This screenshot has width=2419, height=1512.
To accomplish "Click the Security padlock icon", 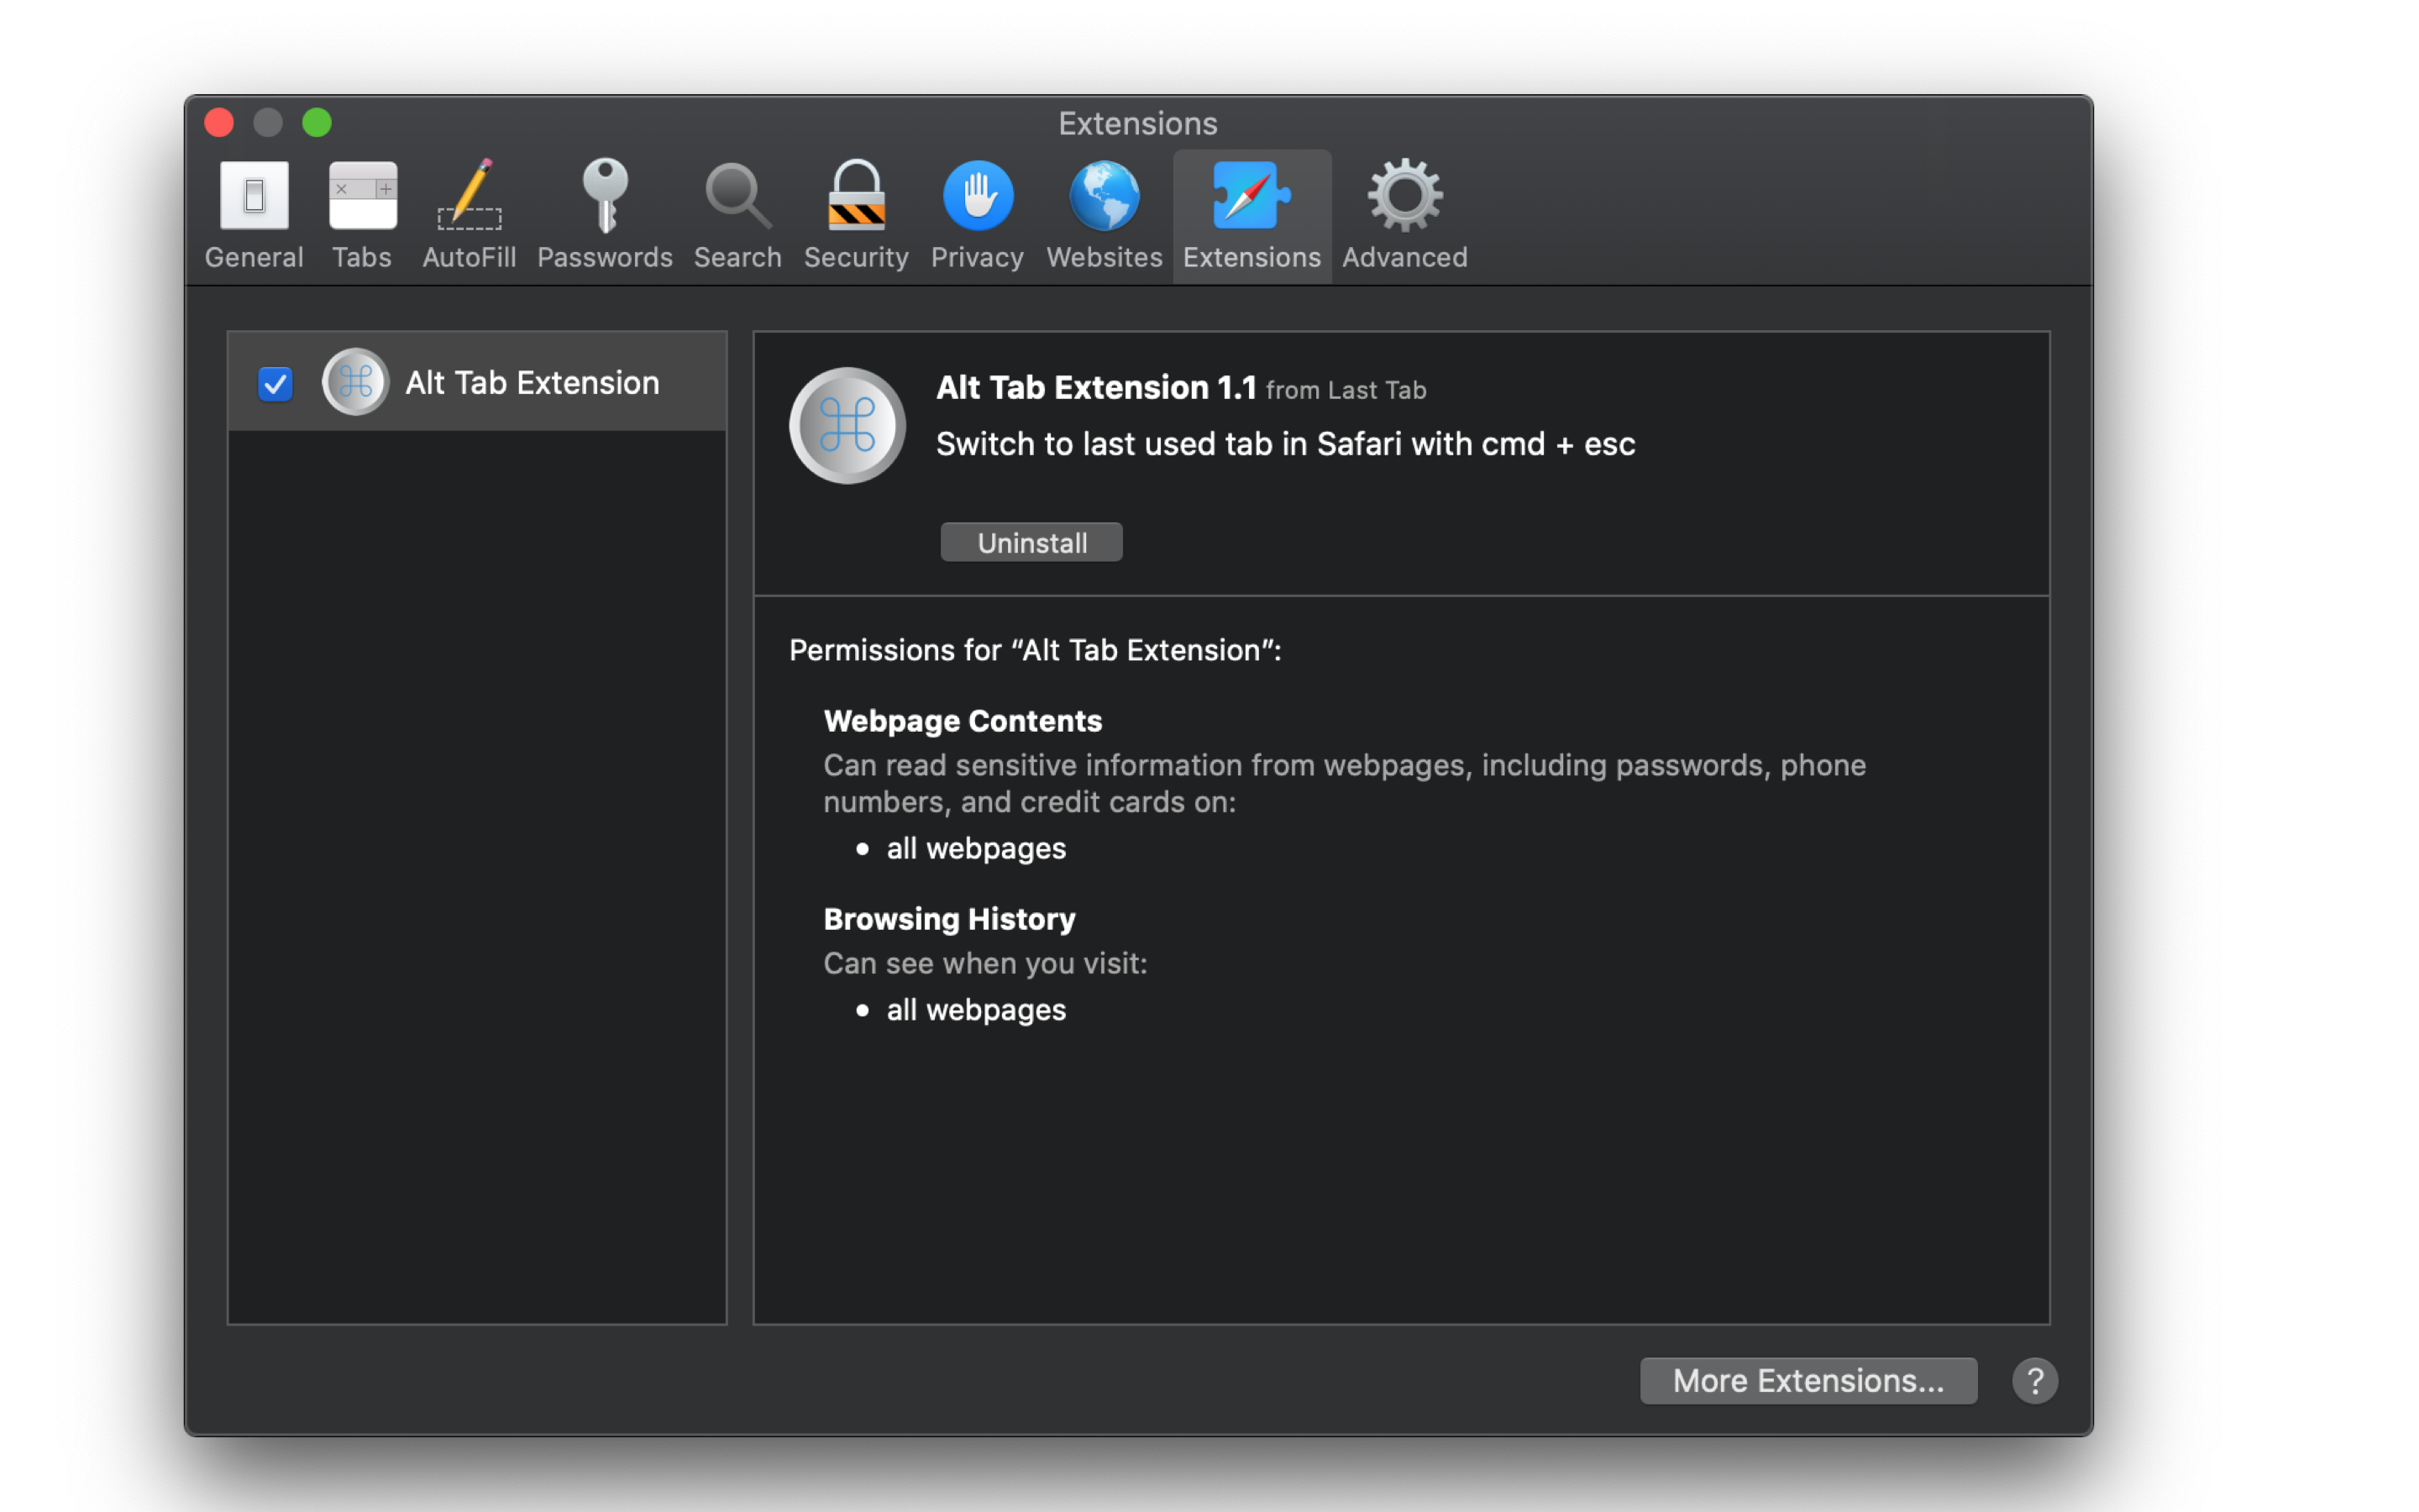I will [856, 196].
